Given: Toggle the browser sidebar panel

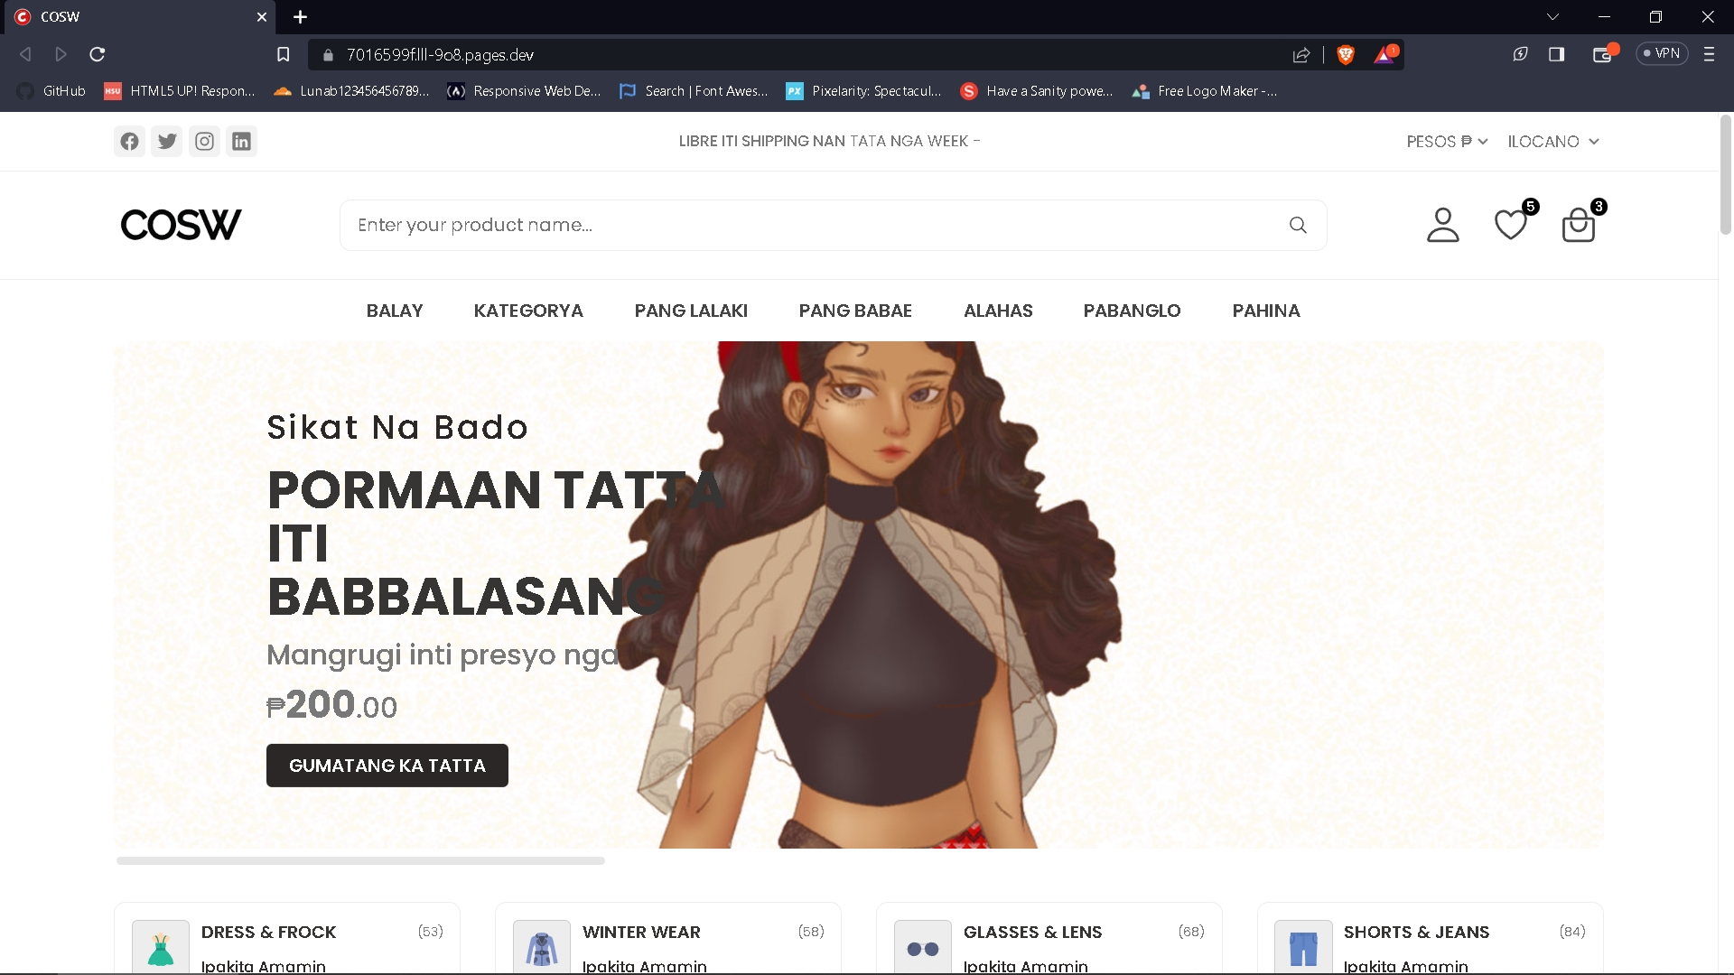Looking at the screenshot, I should tap(1556, 55).
